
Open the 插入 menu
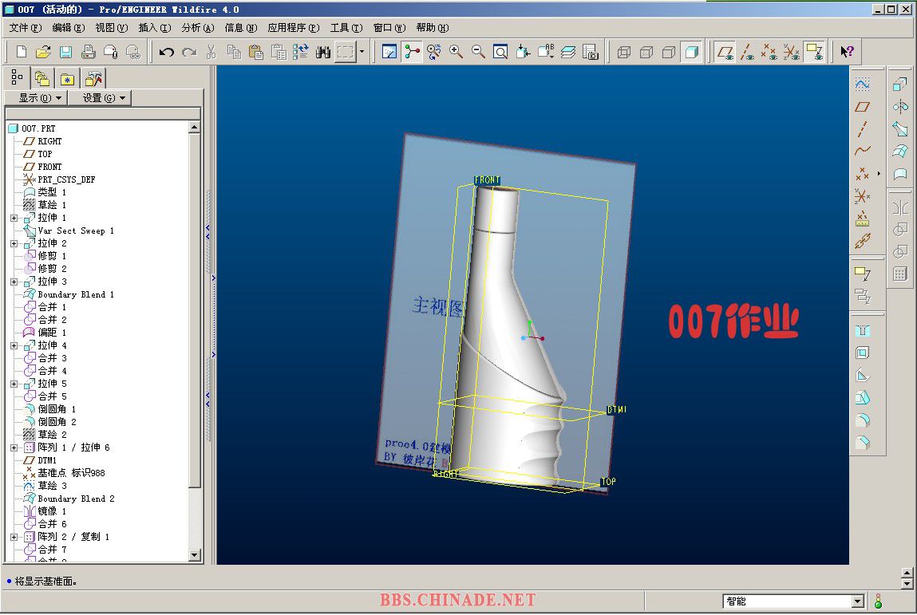point(154,27)
